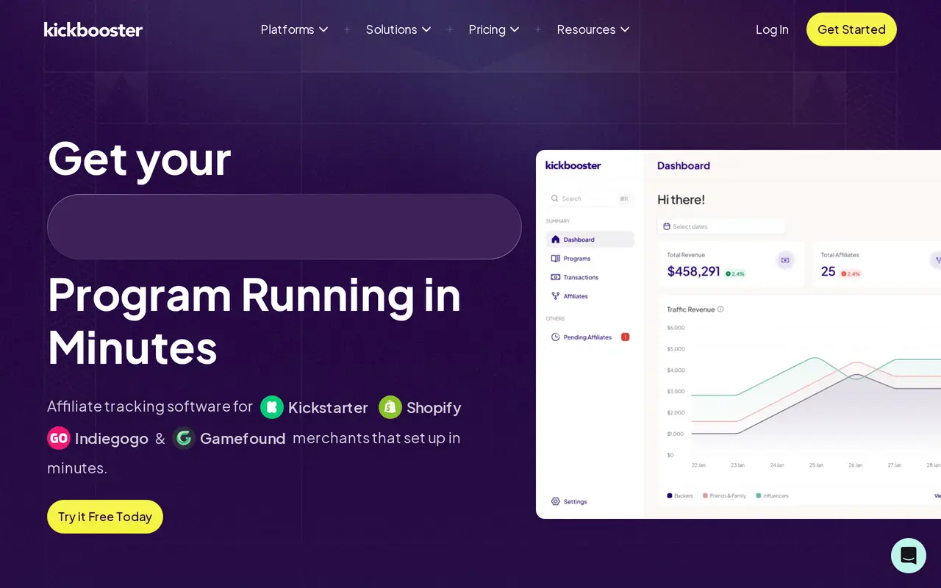Screen dimensions: 941x588
Task: Click the Shopify platform label
Action: (x=434, y=408)
